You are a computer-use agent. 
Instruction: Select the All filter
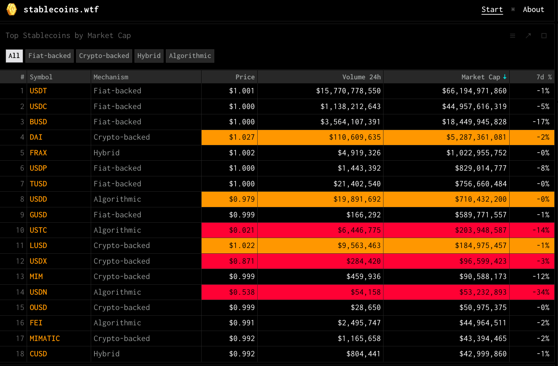pos(14,56)
